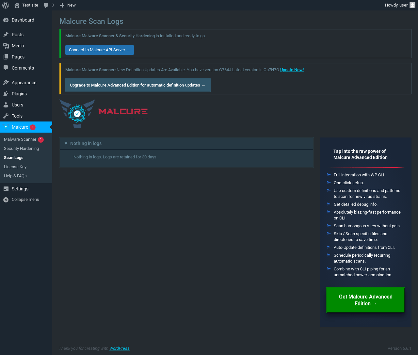Click 'Scan humongous sites without pain.' text
418x355 pixels.
(367, 226)
